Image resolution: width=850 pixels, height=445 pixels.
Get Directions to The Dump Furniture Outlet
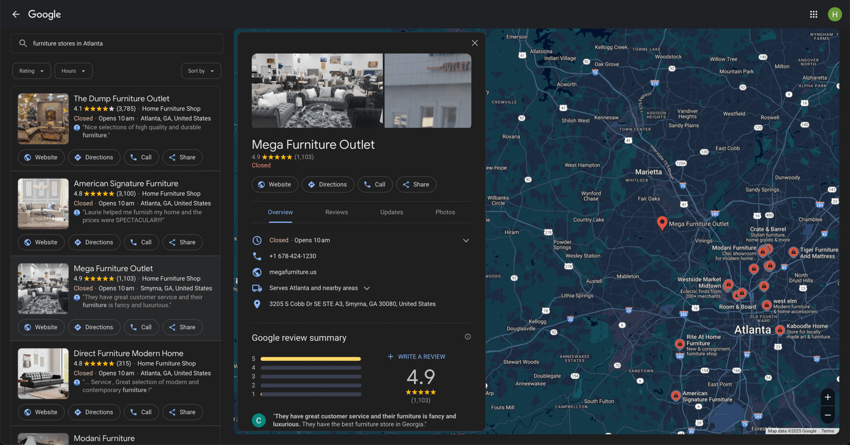tap(94, 157)
